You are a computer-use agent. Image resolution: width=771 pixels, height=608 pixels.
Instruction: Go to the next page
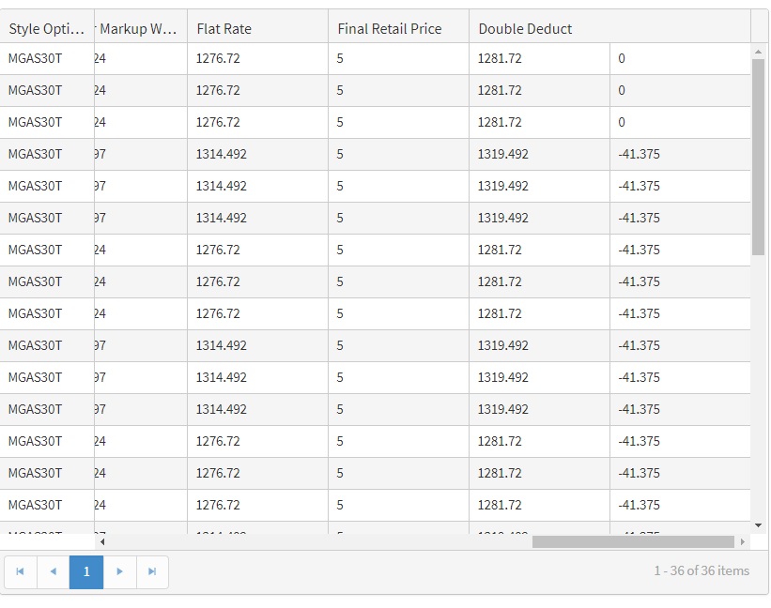click(119, 571)
